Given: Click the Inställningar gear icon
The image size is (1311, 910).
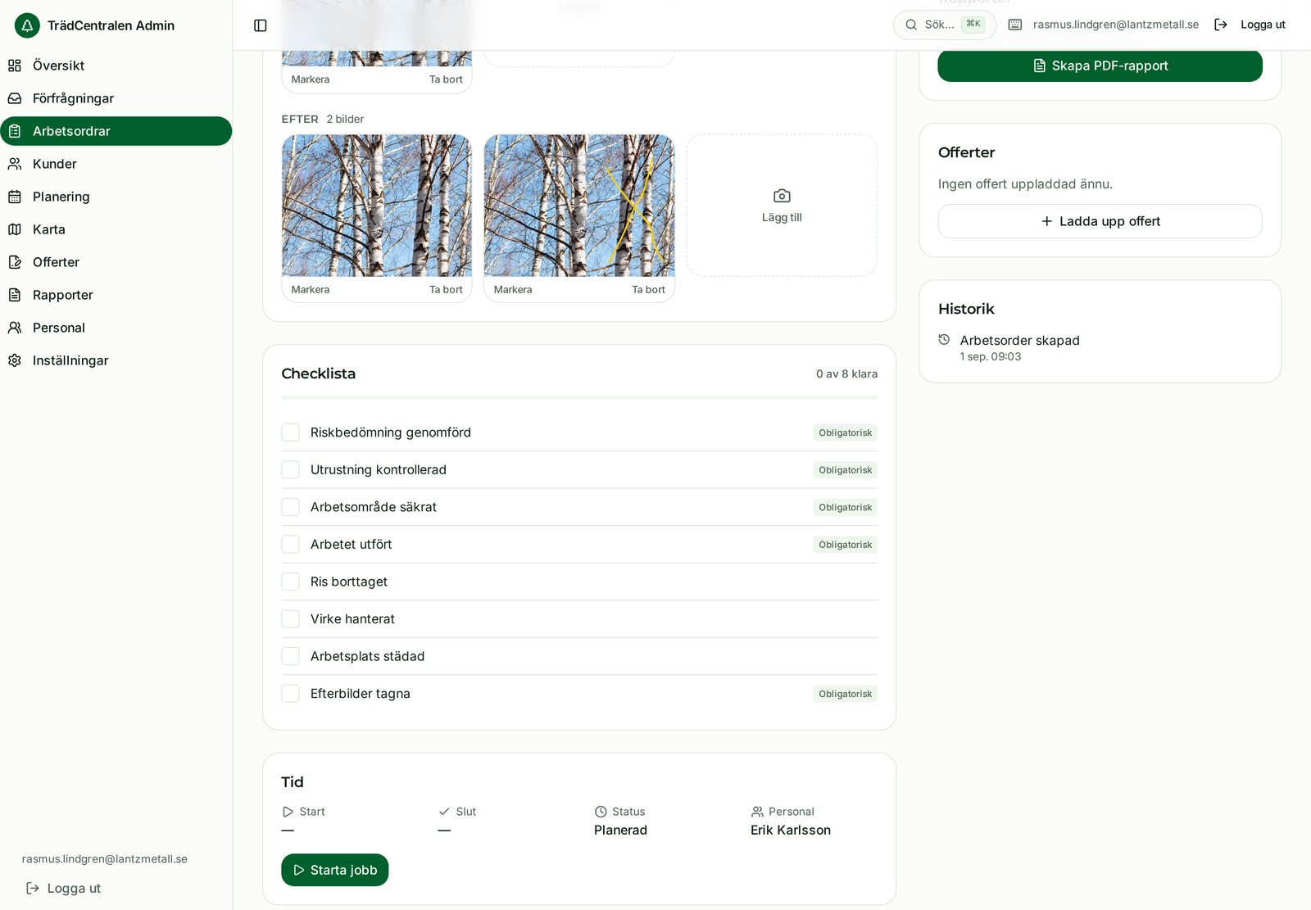Looking at the screenshot, I should 15,360.
